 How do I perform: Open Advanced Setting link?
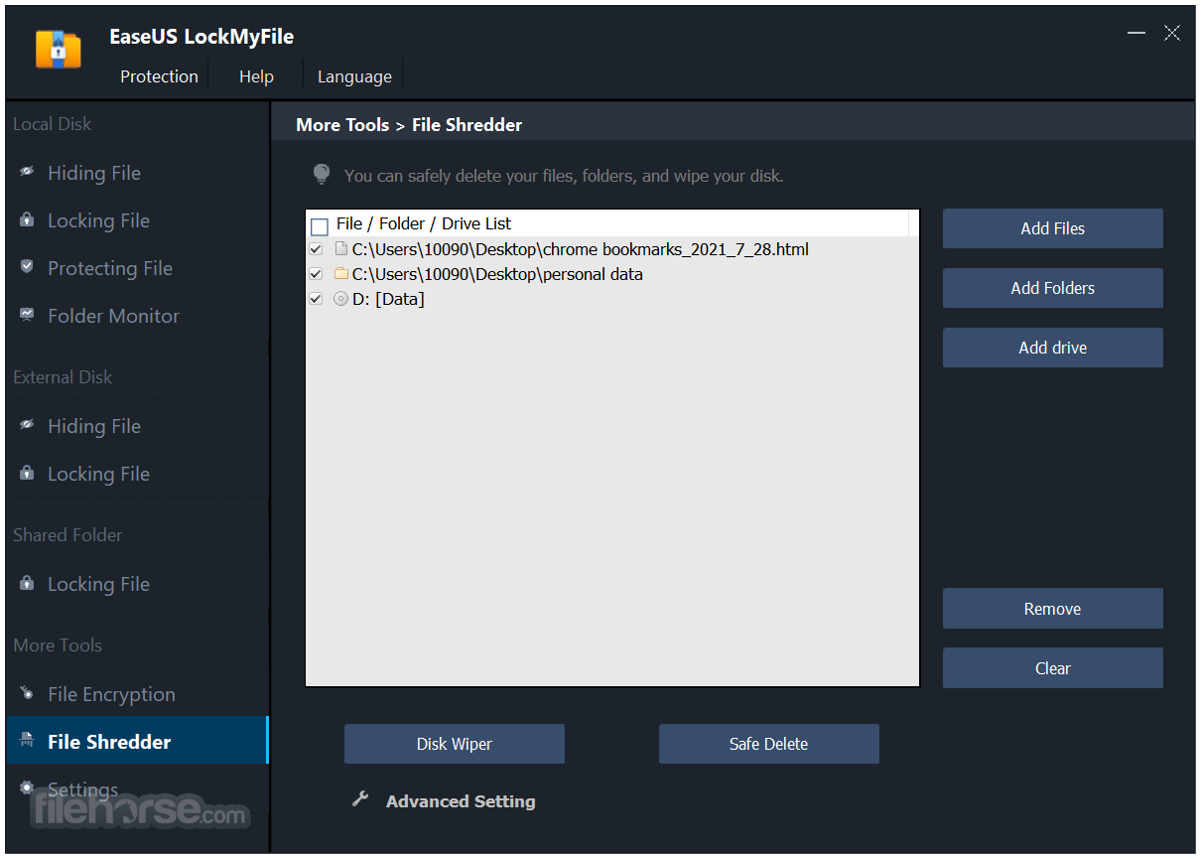(461, 800)
